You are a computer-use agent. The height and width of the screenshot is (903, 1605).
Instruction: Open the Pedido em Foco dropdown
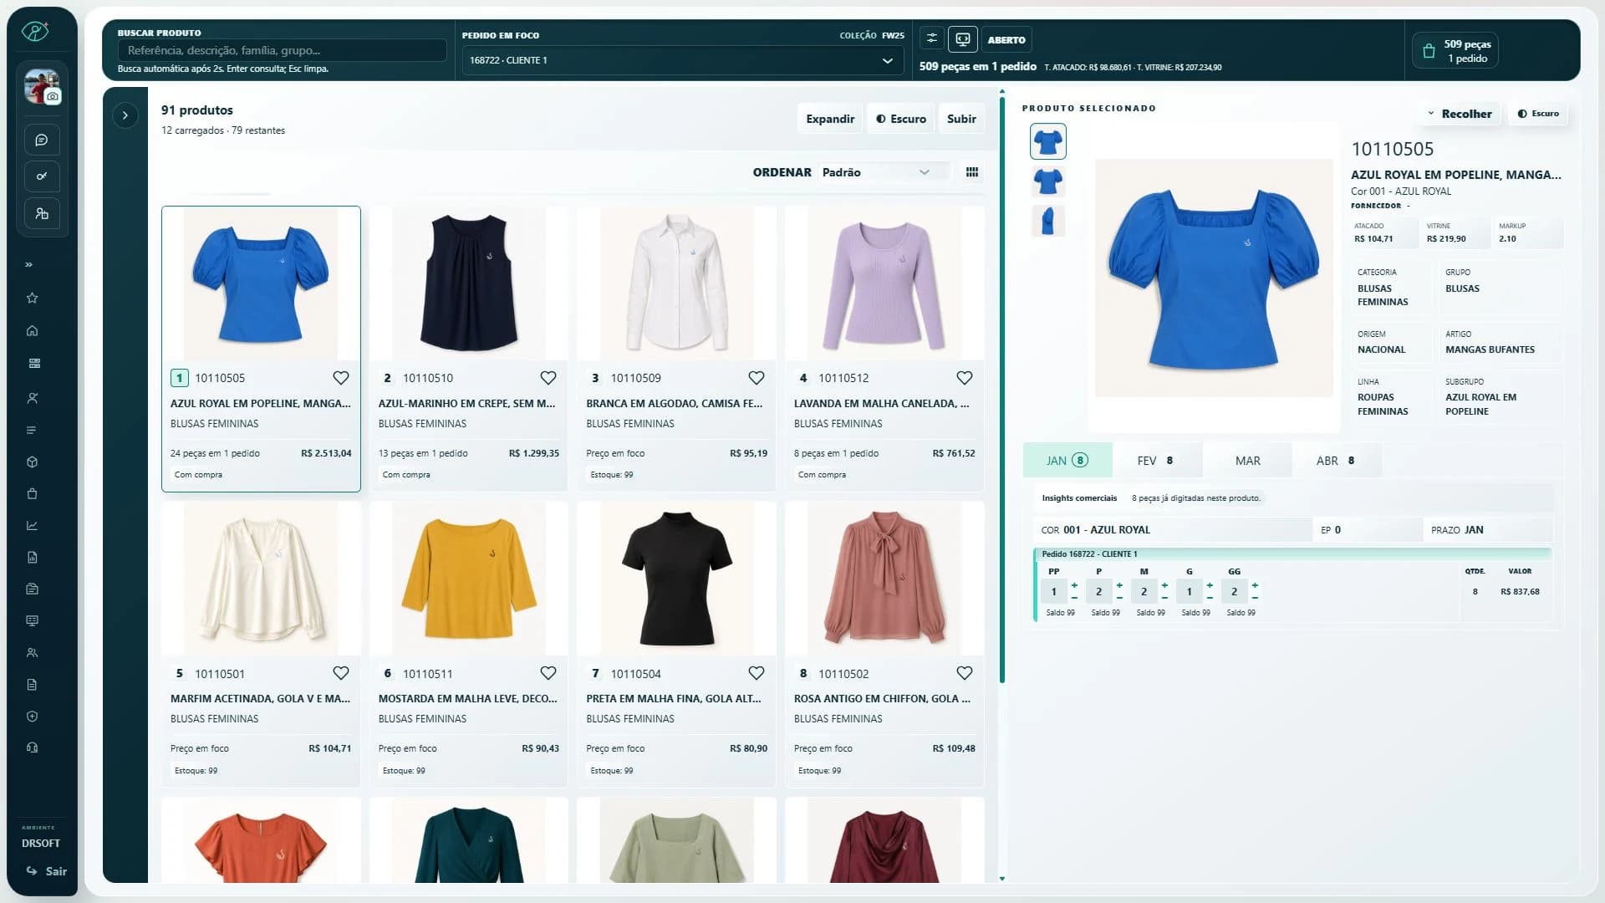tap(682, 60)
